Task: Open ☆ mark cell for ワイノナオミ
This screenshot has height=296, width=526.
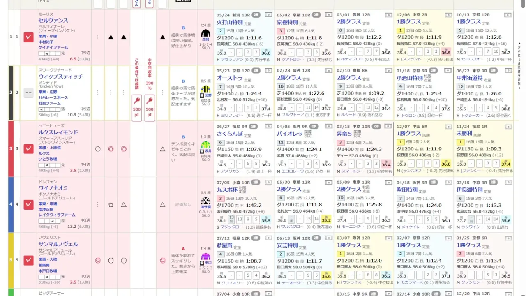Action: coord(111,204)
